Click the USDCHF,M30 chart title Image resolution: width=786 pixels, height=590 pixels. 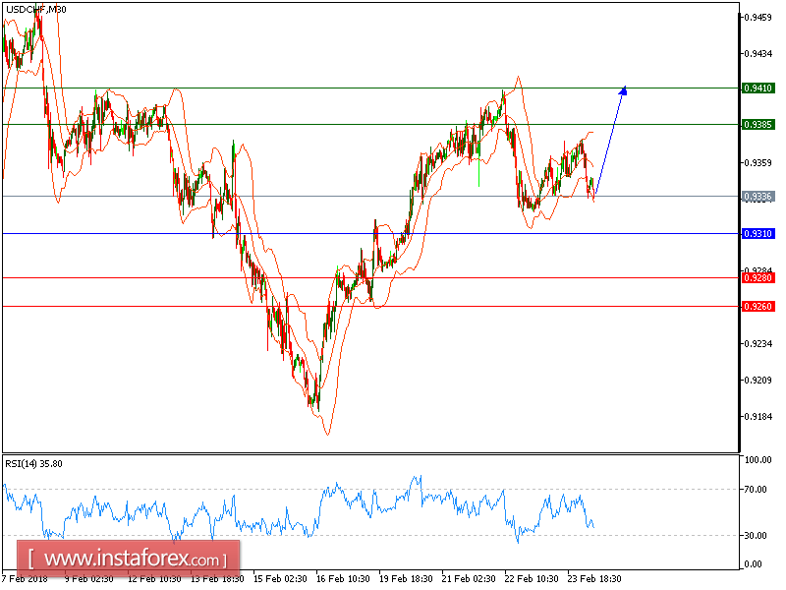tap(36, 10)
